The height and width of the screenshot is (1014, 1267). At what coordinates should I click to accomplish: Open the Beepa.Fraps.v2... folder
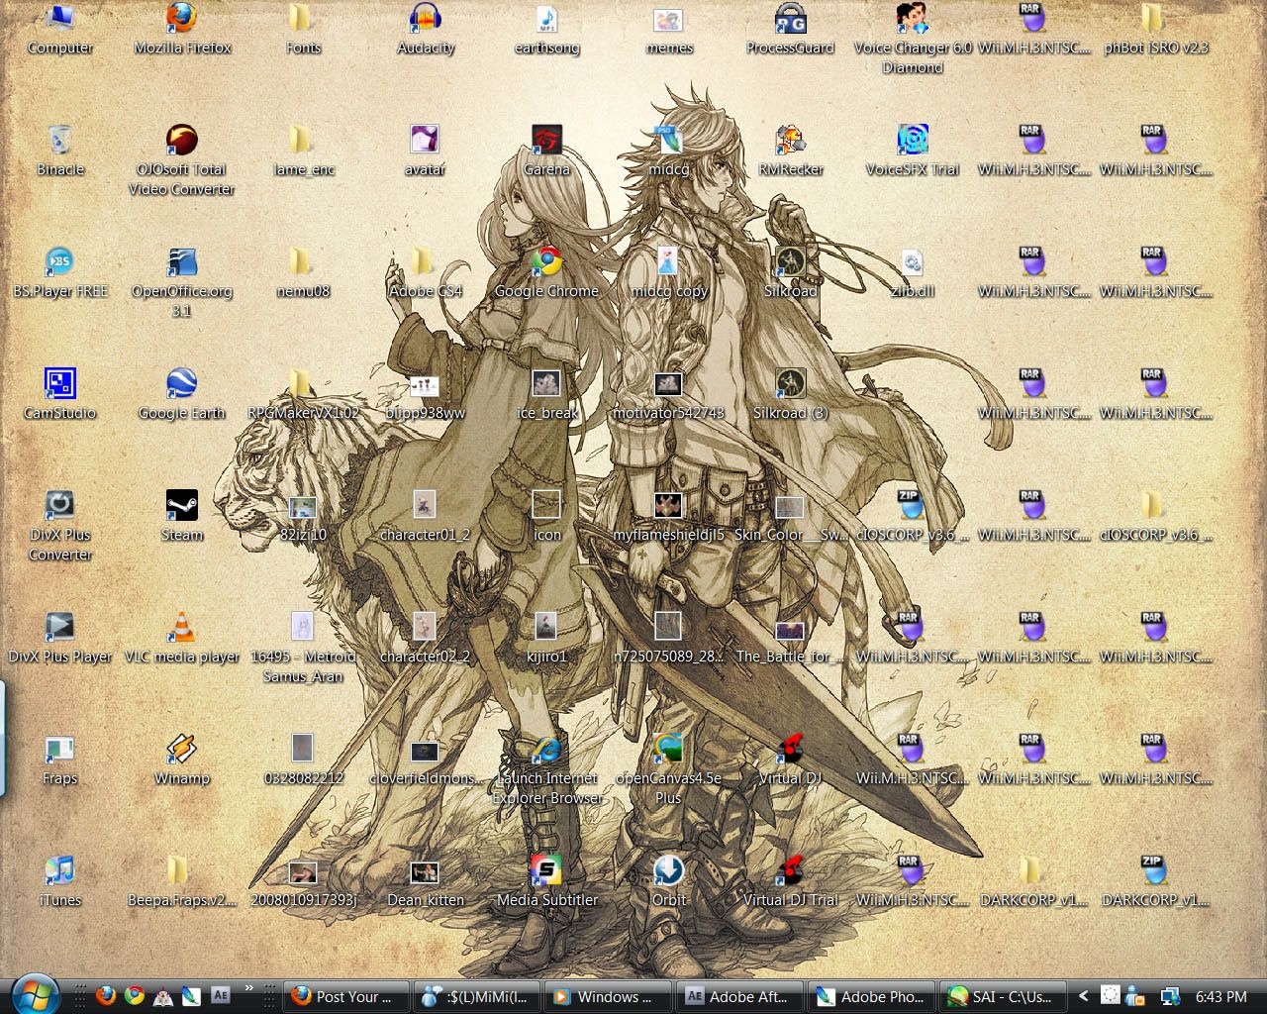(182, 881)
